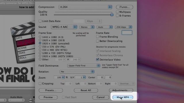184x103 pixels.
Task: Click the Frame Rate input field
Action: coord(127,33)
